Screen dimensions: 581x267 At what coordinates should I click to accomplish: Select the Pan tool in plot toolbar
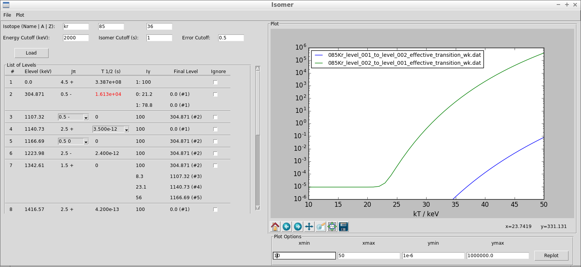pyautogui.click(x=309, y=226)
